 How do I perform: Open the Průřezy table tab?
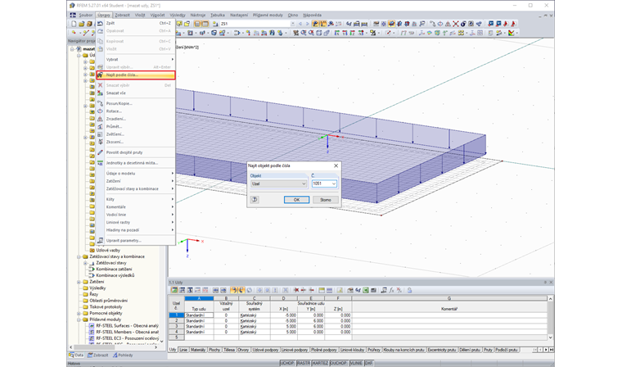[374, 350]
